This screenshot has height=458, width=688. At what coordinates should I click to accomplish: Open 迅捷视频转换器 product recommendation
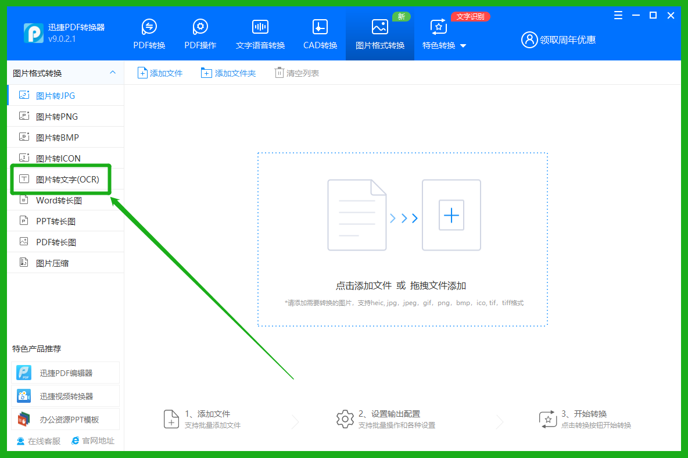66,396
